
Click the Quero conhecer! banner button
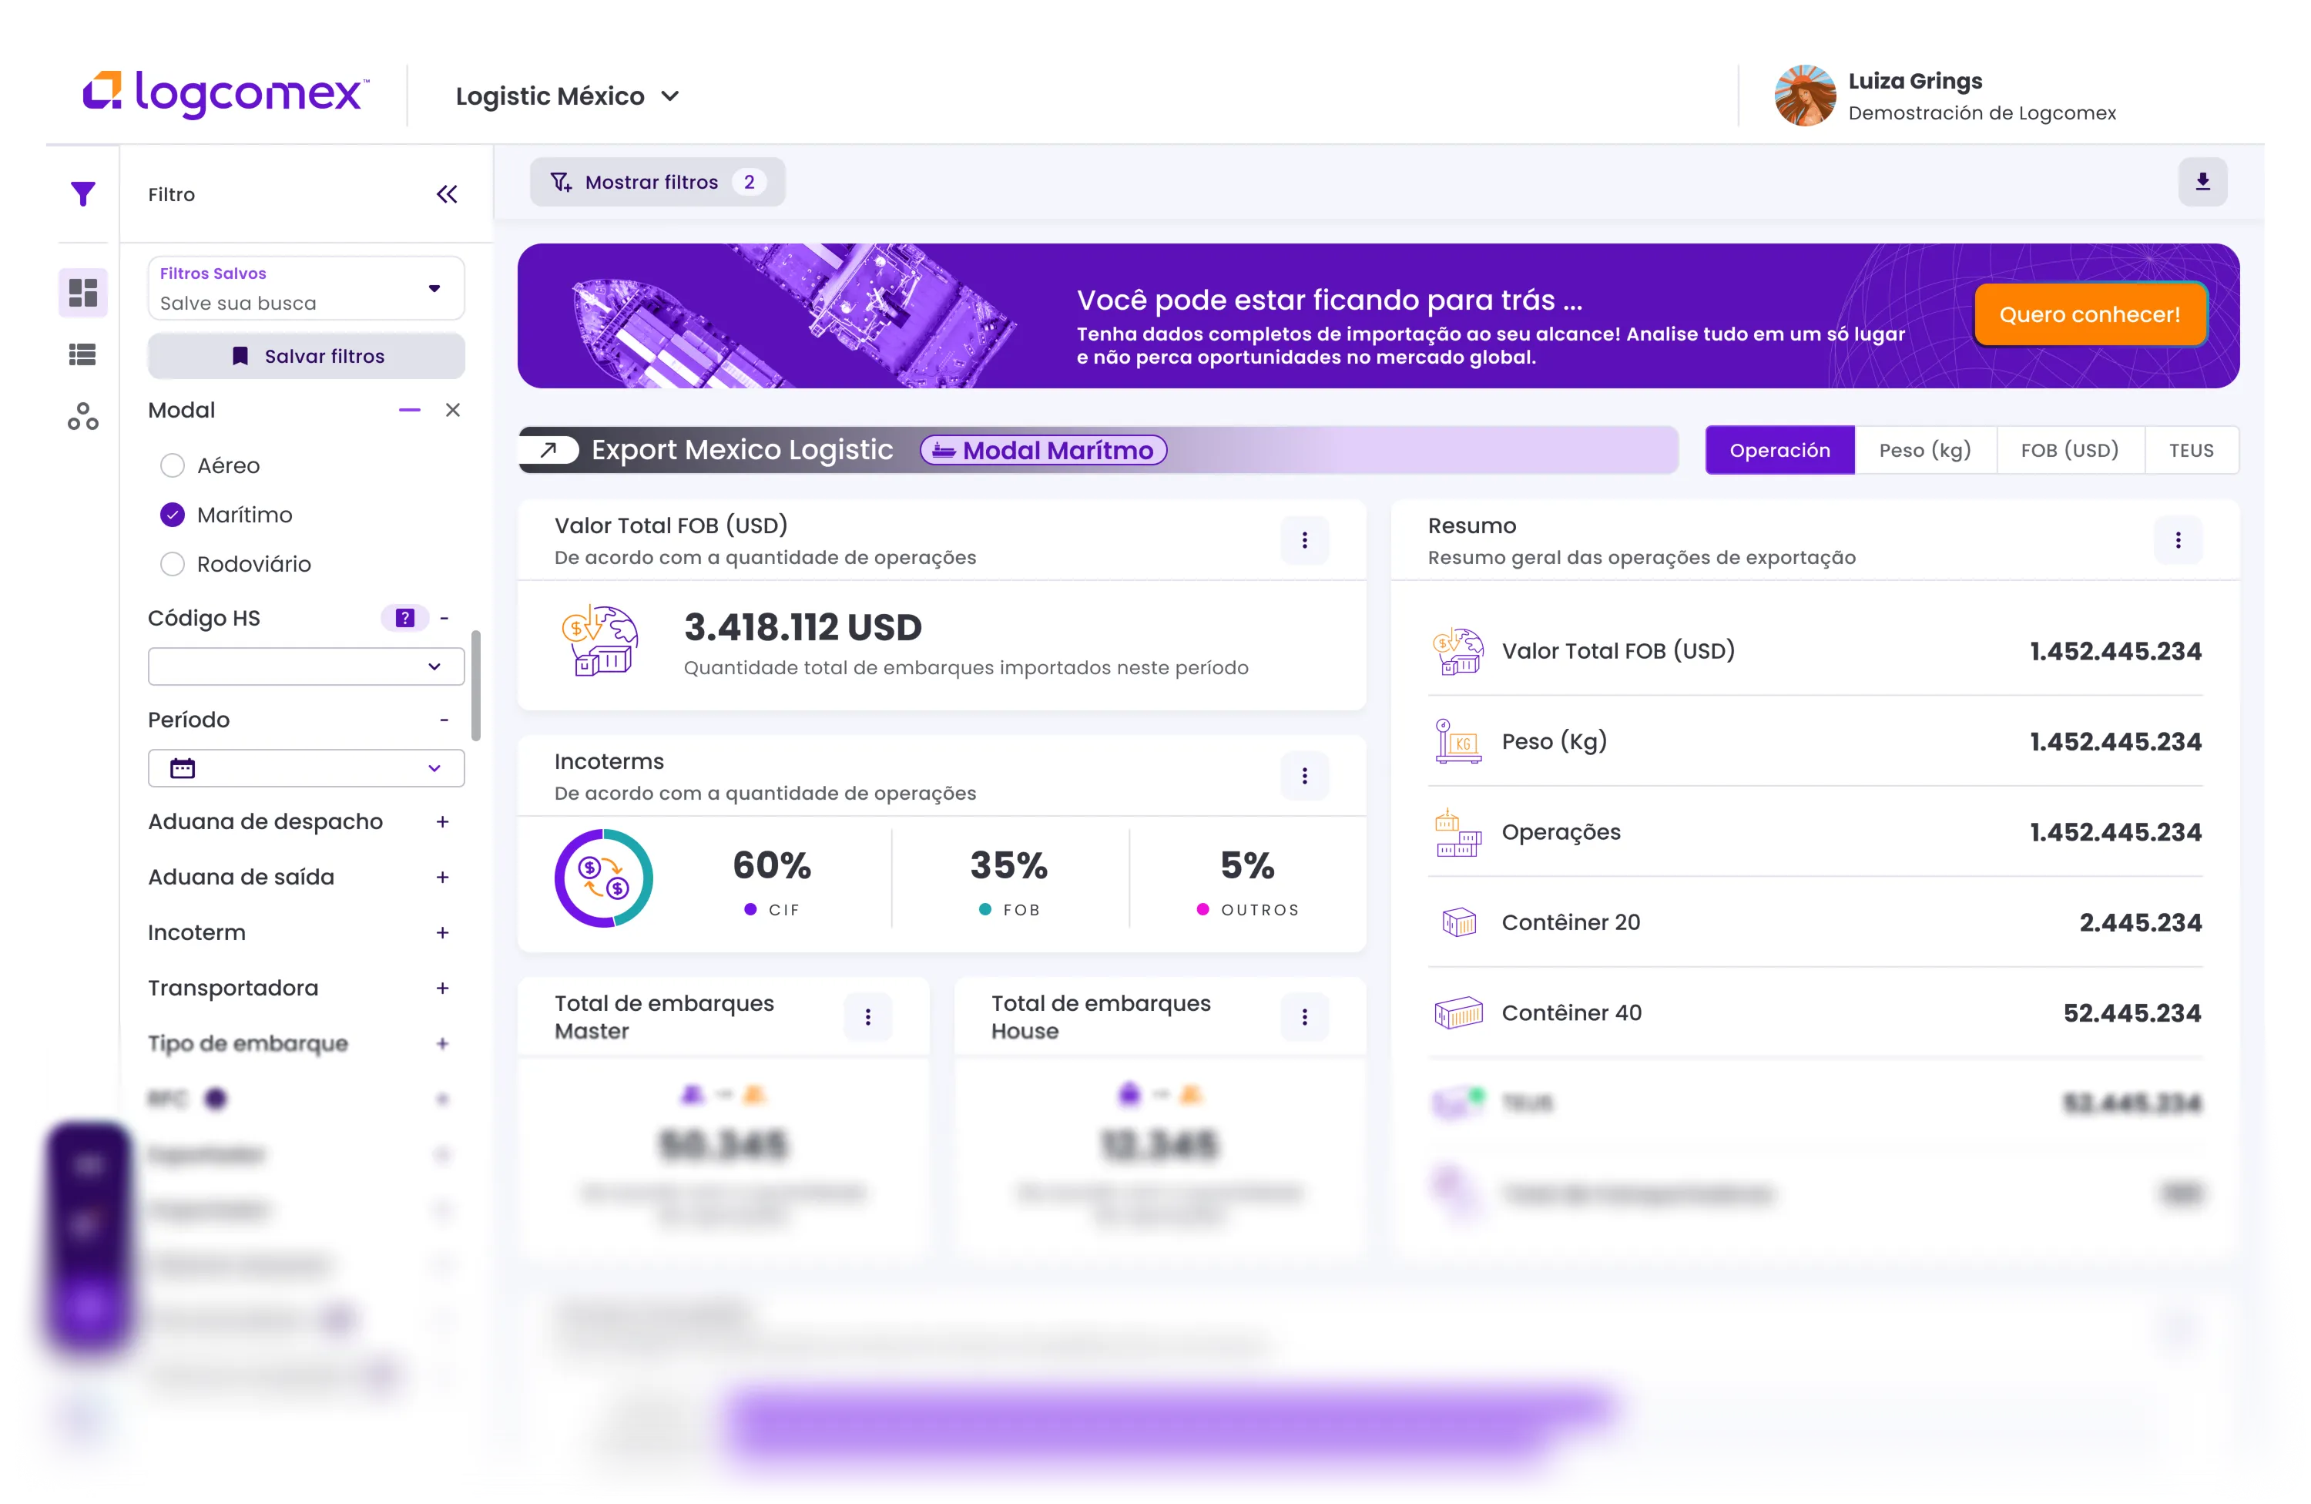[2090, 314]
